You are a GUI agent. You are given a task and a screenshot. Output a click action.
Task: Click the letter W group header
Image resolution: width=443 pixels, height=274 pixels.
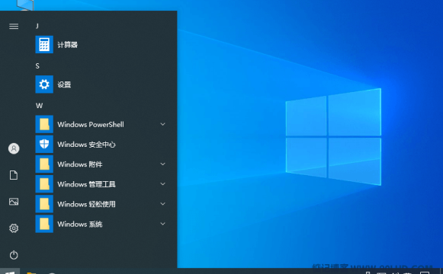[x=39, y=106]
